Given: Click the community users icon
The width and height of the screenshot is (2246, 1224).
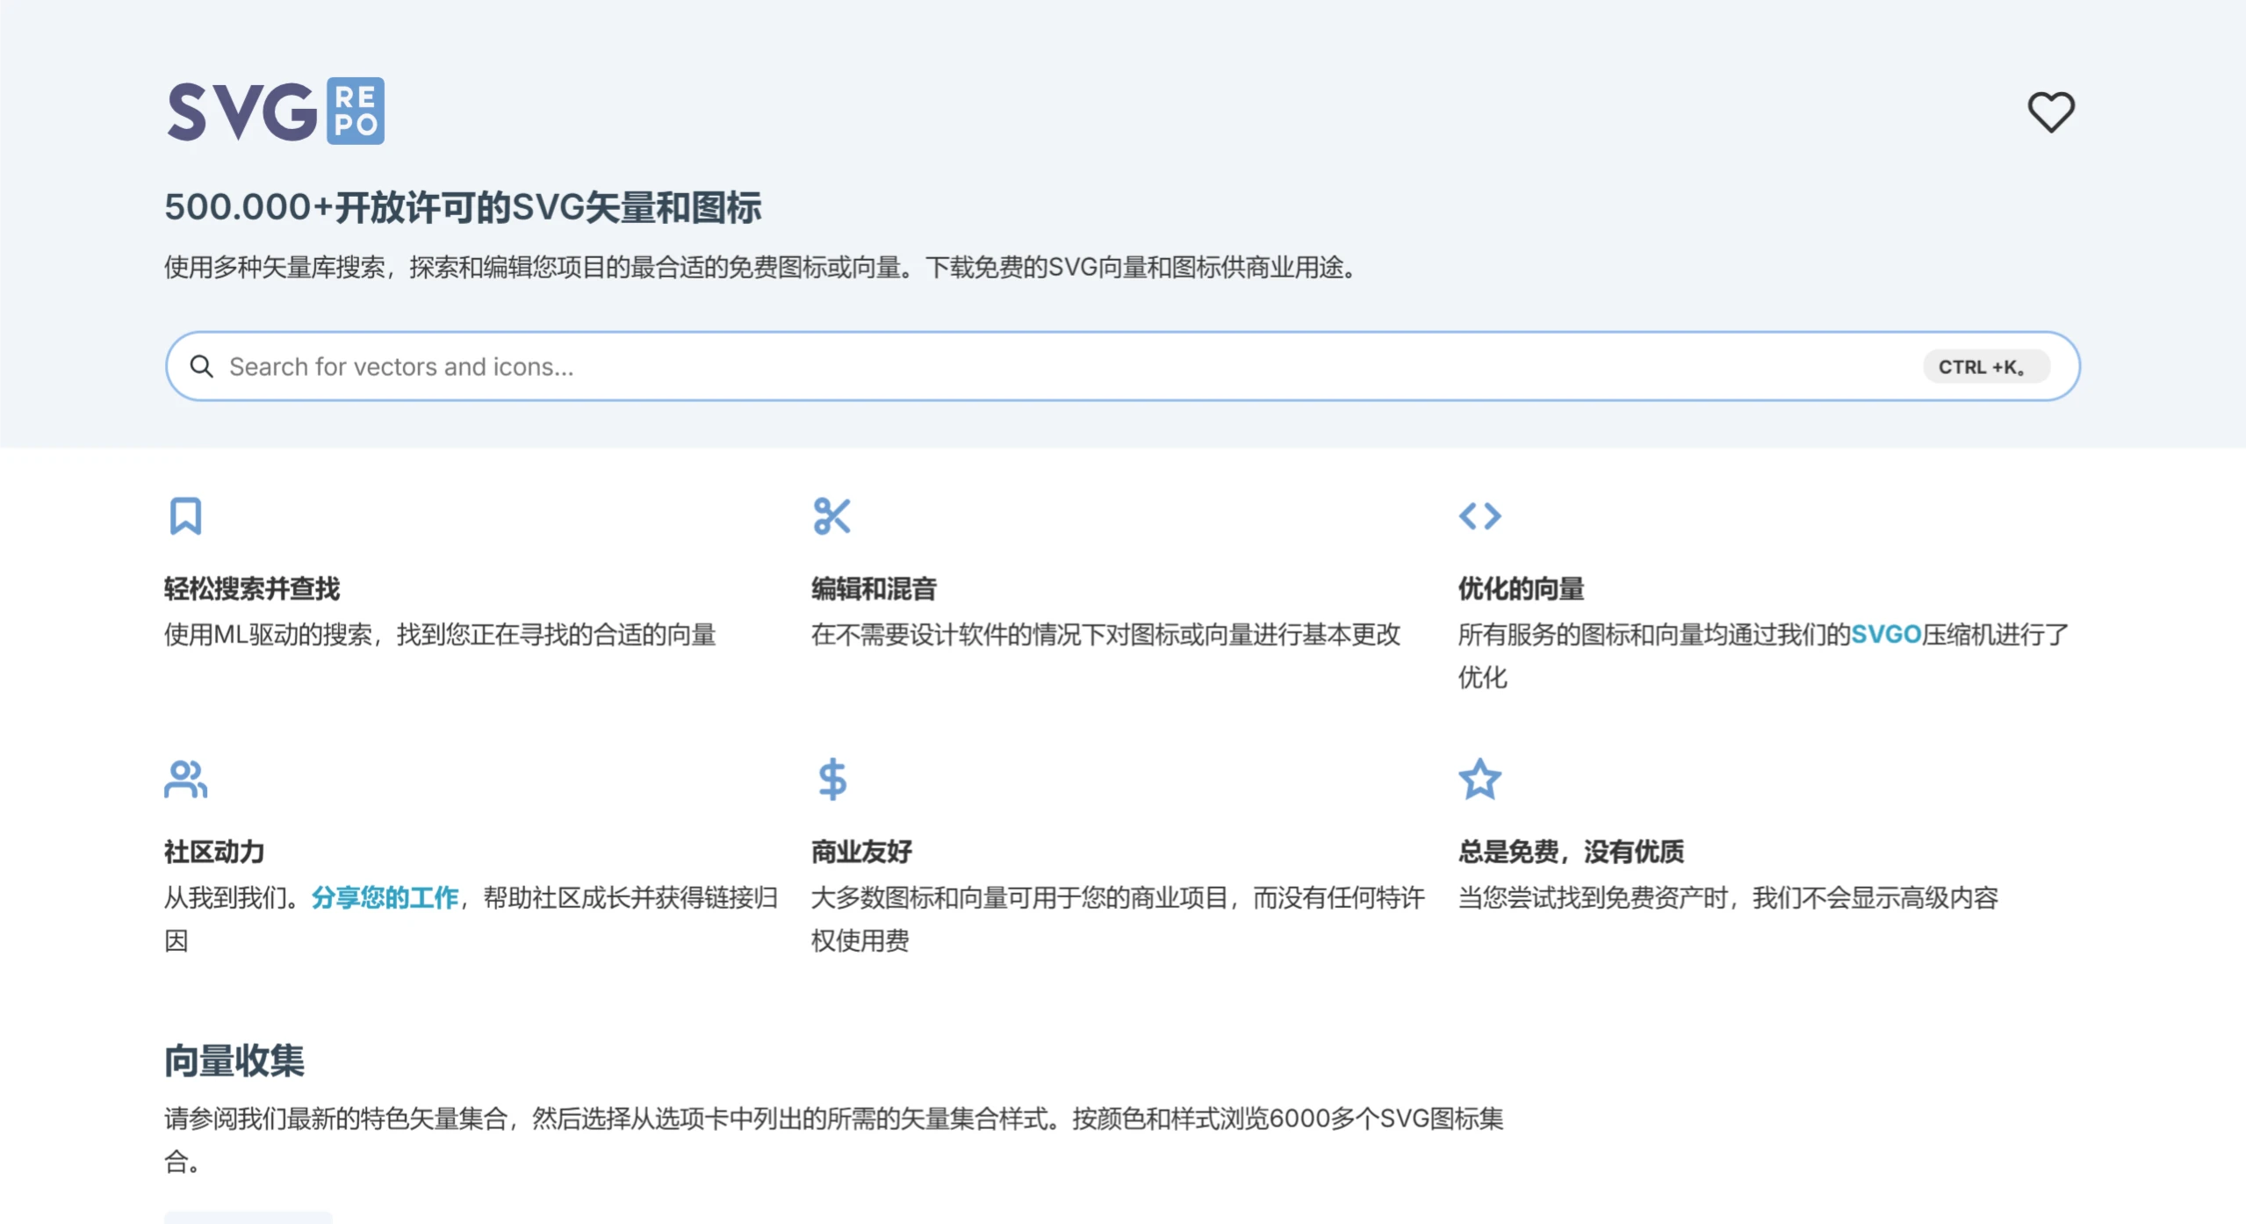Looking at the screenshot, I should pos(185,780).
